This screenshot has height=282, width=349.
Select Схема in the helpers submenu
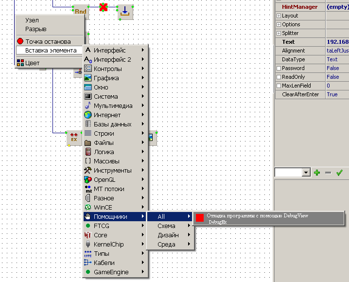pos(167,226)
